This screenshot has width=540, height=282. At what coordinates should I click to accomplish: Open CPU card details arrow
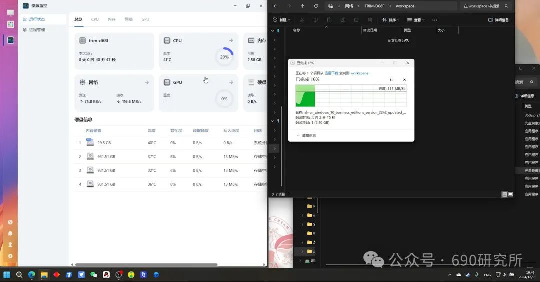pos(231,40)
